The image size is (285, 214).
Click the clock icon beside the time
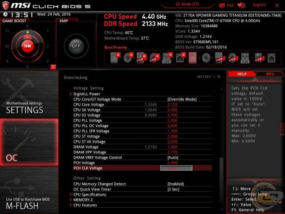pyautogui.click(x=5, y=14)
